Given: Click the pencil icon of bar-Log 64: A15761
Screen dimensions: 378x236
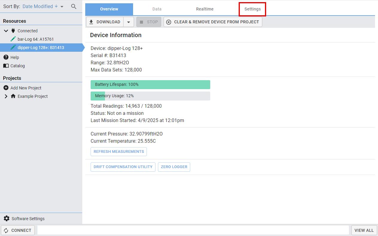Looking at the screenshot, I should pyautogui.click(x=13, y=39).
